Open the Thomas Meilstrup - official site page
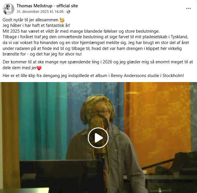This screenshot has height=193, width=197. (x=47, y=6)
